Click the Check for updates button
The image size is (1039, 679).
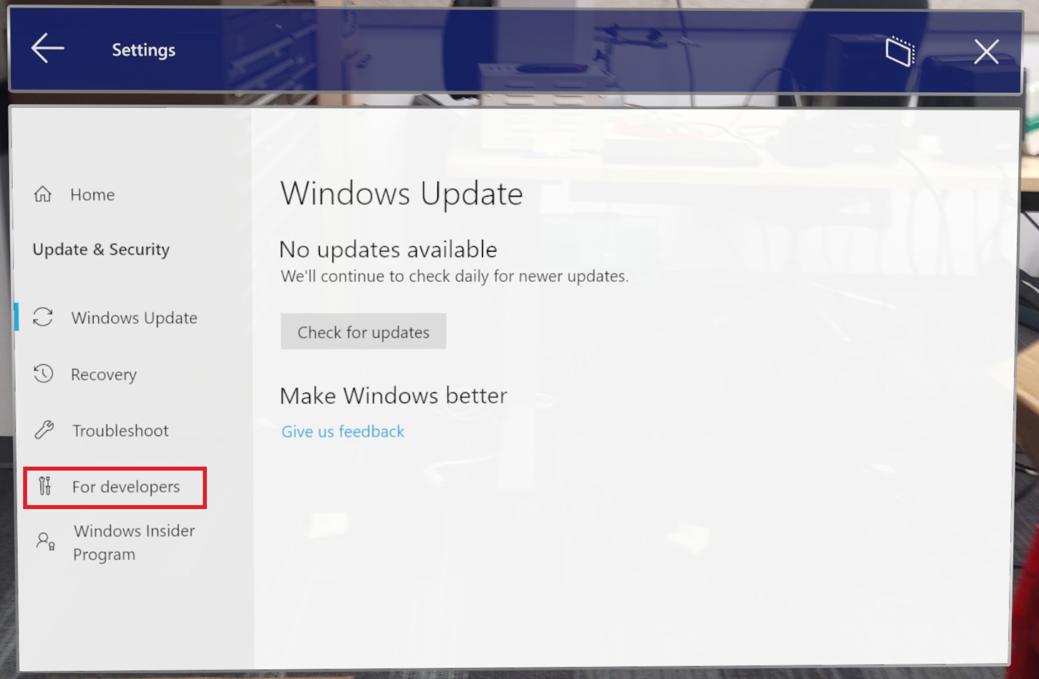click(x=363, y=331)
